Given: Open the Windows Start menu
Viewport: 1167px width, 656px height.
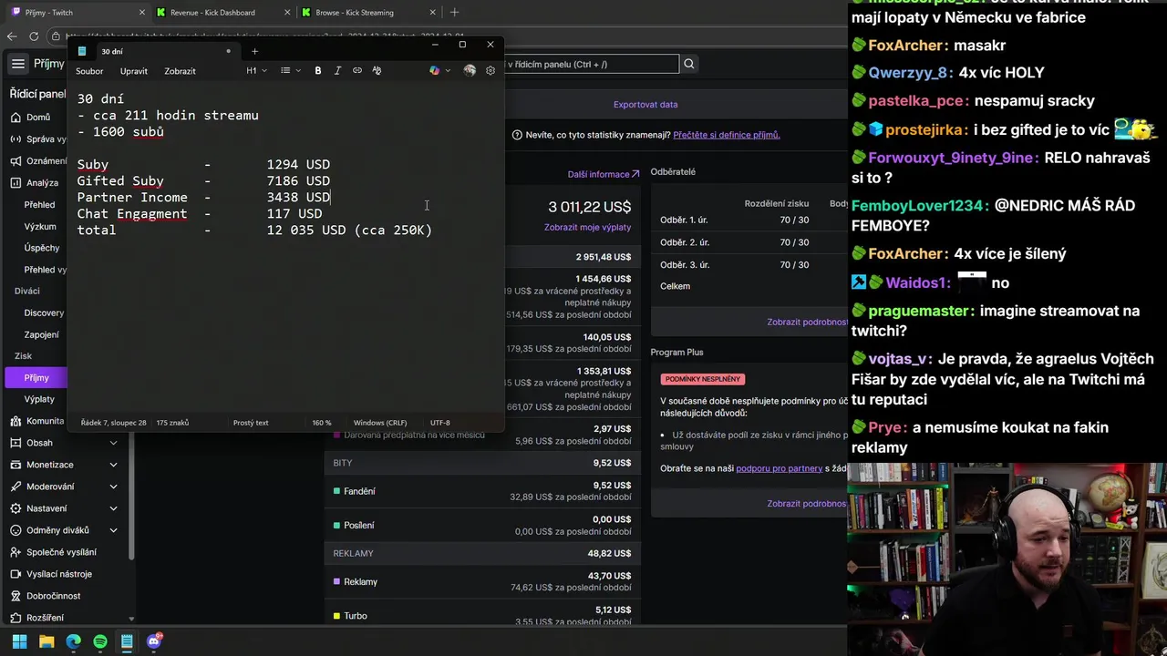Looking at the screenshot, I should coord(19,641).
